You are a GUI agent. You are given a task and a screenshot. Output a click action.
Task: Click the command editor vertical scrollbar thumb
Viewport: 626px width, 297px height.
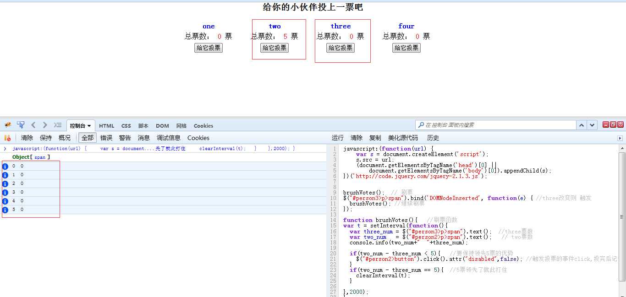tap(622, 216)
